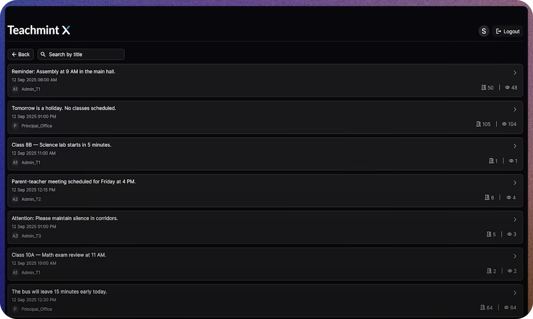Expand the Science lab announcement chevron

pyautogui.click(x=515, y=146)
